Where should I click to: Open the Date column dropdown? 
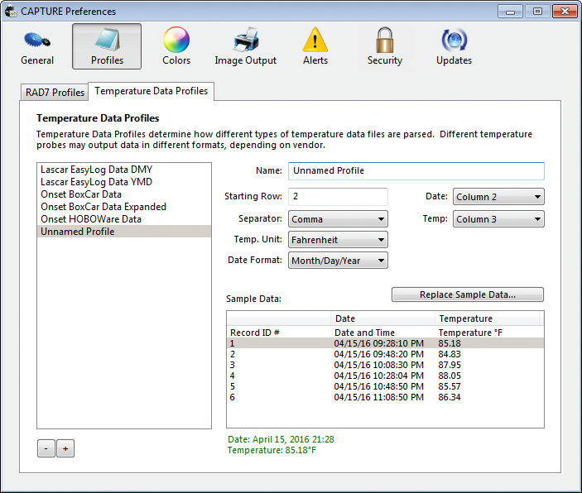coord(498,197)
